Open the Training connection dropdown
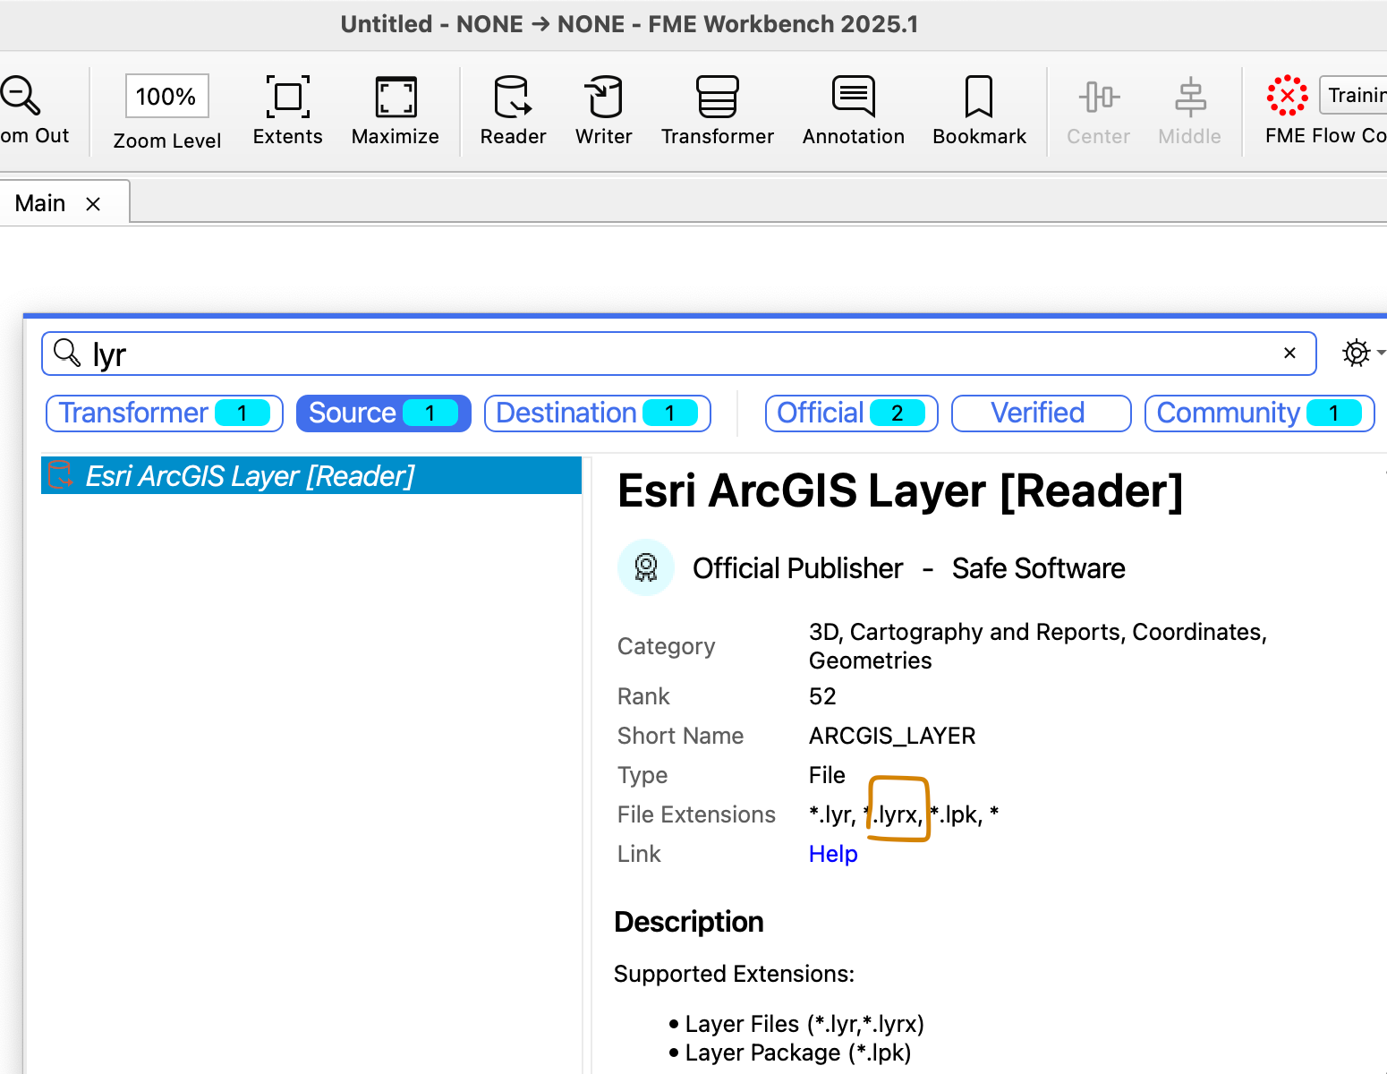The width and height of the screenshot is (1387, 1074). pyautogui.click(x=1353, y=96)
